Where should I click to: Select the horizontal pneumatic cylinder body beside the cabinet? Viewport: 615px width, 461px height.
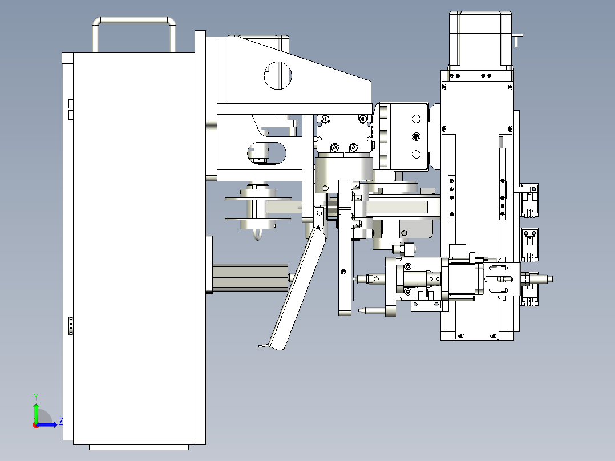click(250, 277)
